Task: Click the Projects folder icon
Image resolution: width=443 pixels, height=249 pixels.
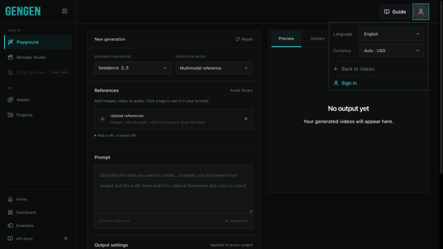Action: click(x=10, y=115)
